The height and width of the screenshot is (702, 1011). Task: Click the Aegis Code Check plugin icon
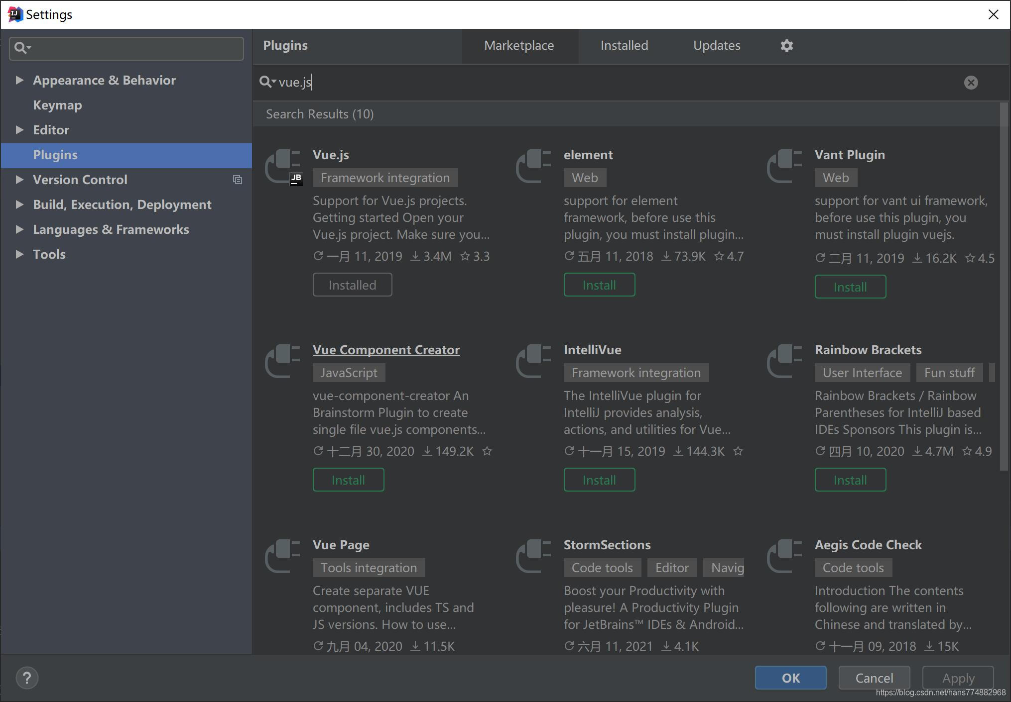click(785, 556)
